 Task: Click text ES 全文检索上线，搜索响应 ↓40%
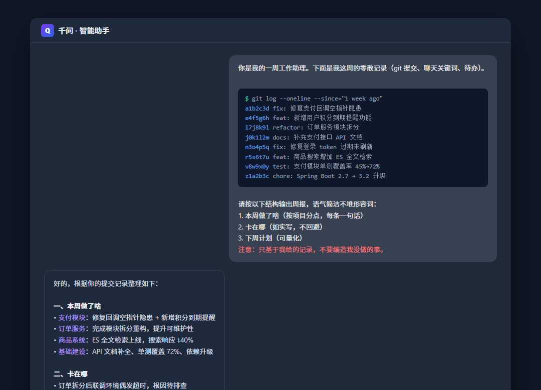coord(142,340)
